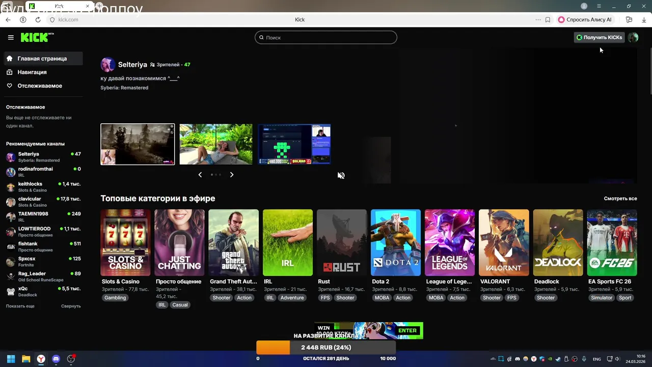
Task: Open Selteriya streamer name link
Action: click(x=132, y=65)
